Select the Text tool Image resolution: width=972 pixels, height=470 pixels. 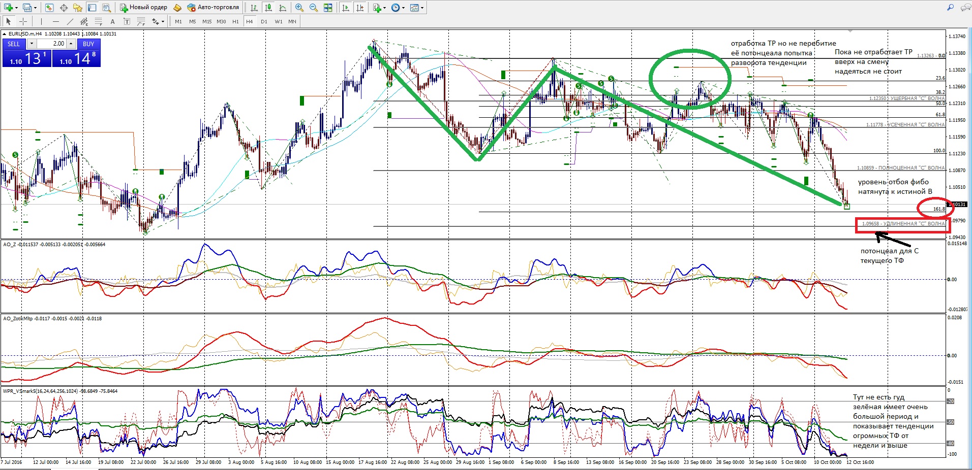[x=112, y=21]
